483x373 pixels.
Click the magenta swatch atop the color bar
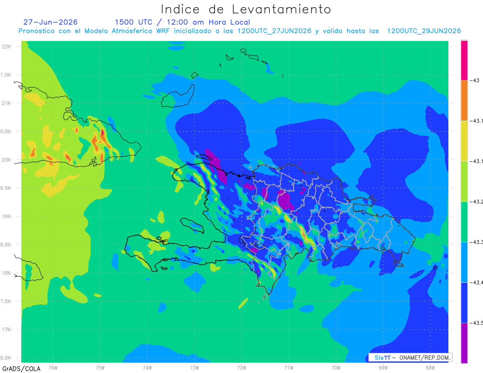point(464,60)
